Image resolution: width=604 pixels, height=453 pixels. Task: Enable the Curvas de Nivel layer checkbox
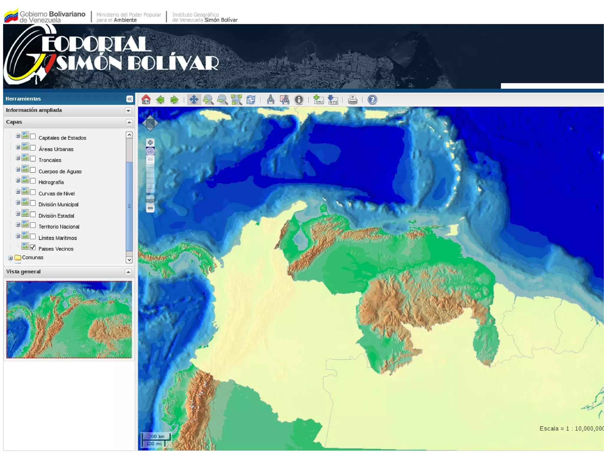coord(33,192)
